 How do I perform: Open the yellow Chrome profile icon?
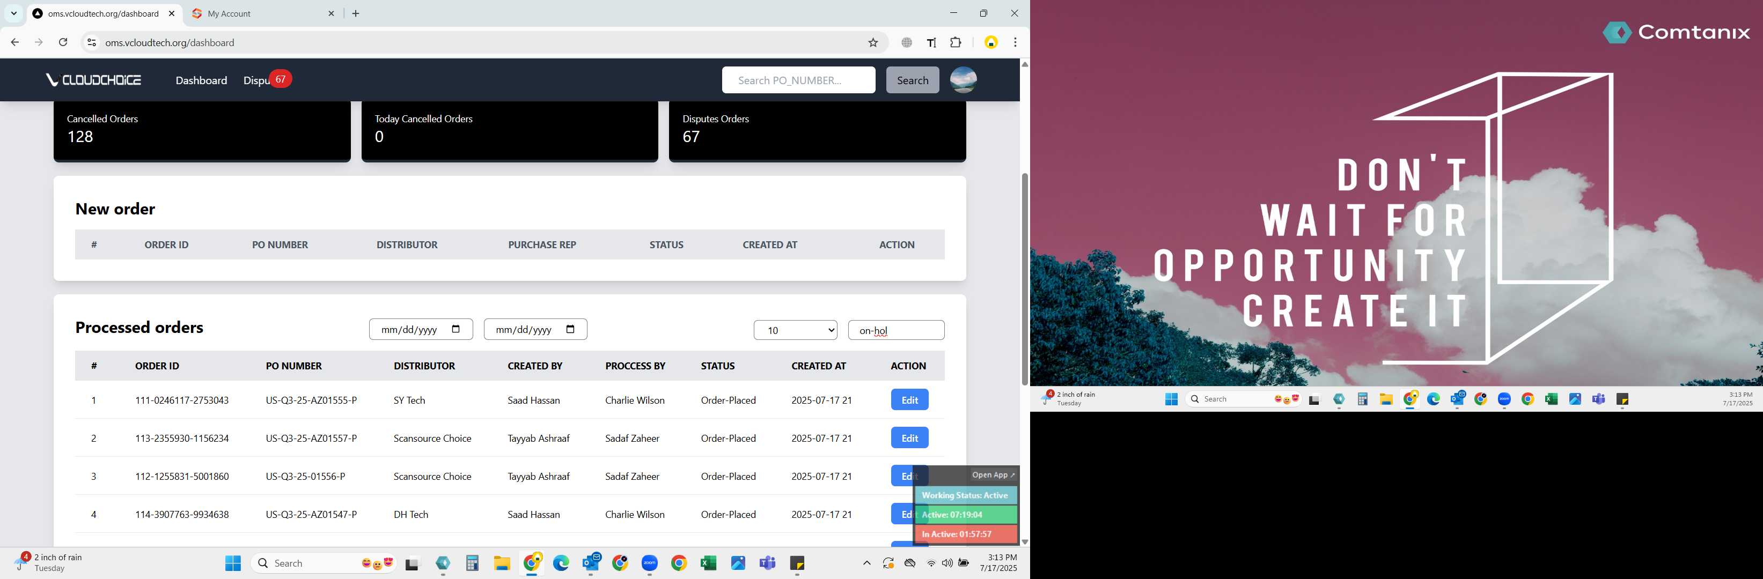[x=991, y=42]
